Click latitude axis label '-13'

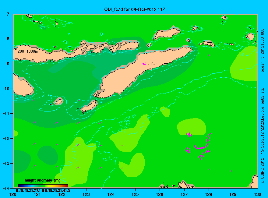(6, 163)
